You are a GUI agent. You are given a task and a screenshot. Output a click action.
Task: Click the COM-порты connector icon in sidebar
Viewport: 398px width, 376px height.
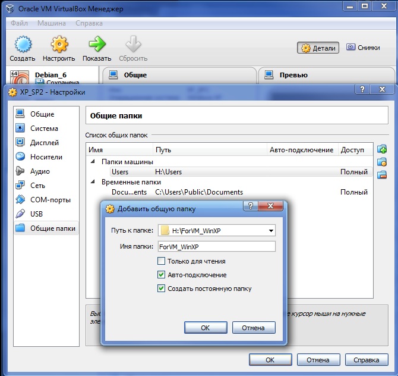(20, 199)
